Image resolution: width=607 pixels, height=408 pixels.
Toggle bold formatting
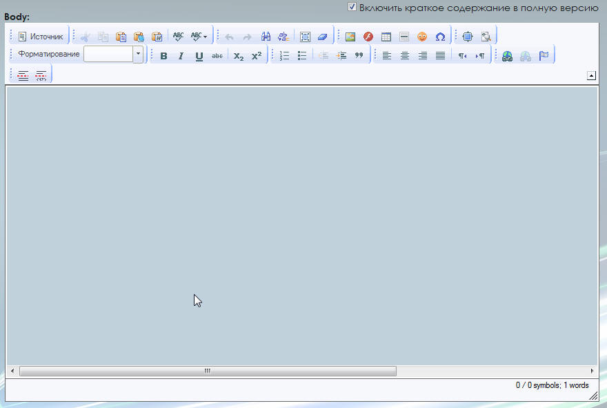(x=163, y=56)
